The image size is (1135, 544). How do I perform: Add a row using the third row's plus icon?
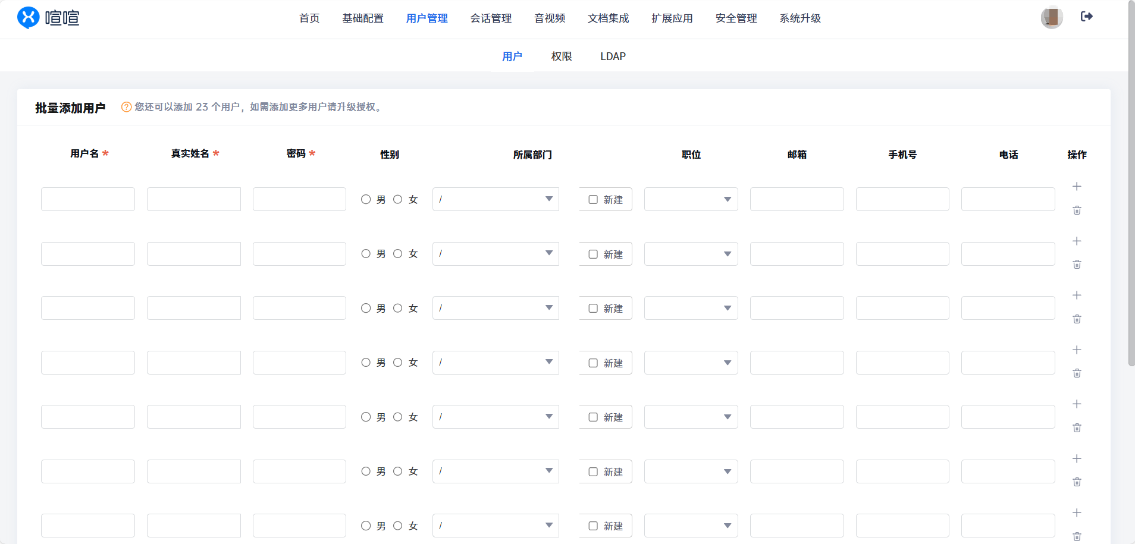[x=1077, y=295]
